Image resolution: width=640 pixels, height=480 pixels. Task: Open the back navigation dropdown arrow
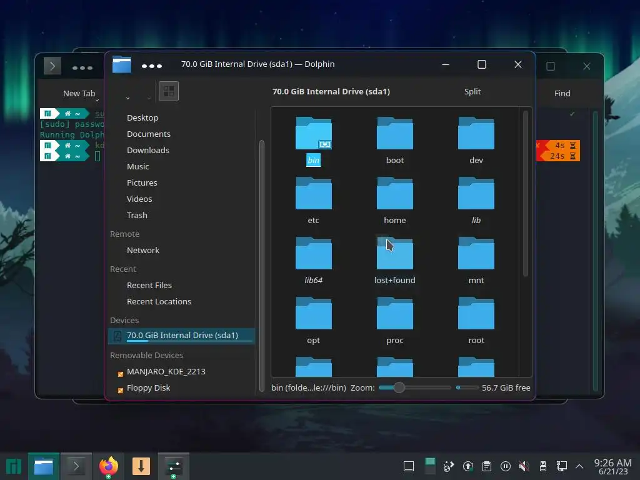[x=127, y=98]
